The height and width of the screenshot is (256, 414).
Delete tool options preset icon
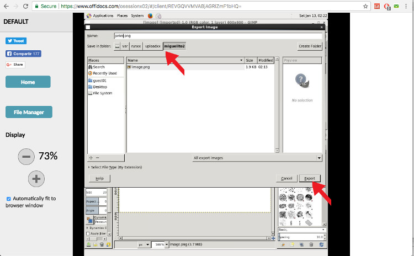click(x=102, y=244)
